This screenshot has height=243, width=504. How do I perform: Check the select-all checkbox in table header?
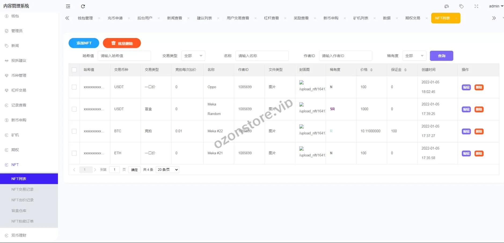point(74,70)
